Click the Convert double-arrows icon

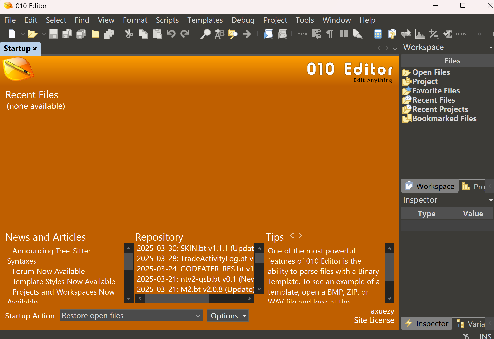click(406, 34)
